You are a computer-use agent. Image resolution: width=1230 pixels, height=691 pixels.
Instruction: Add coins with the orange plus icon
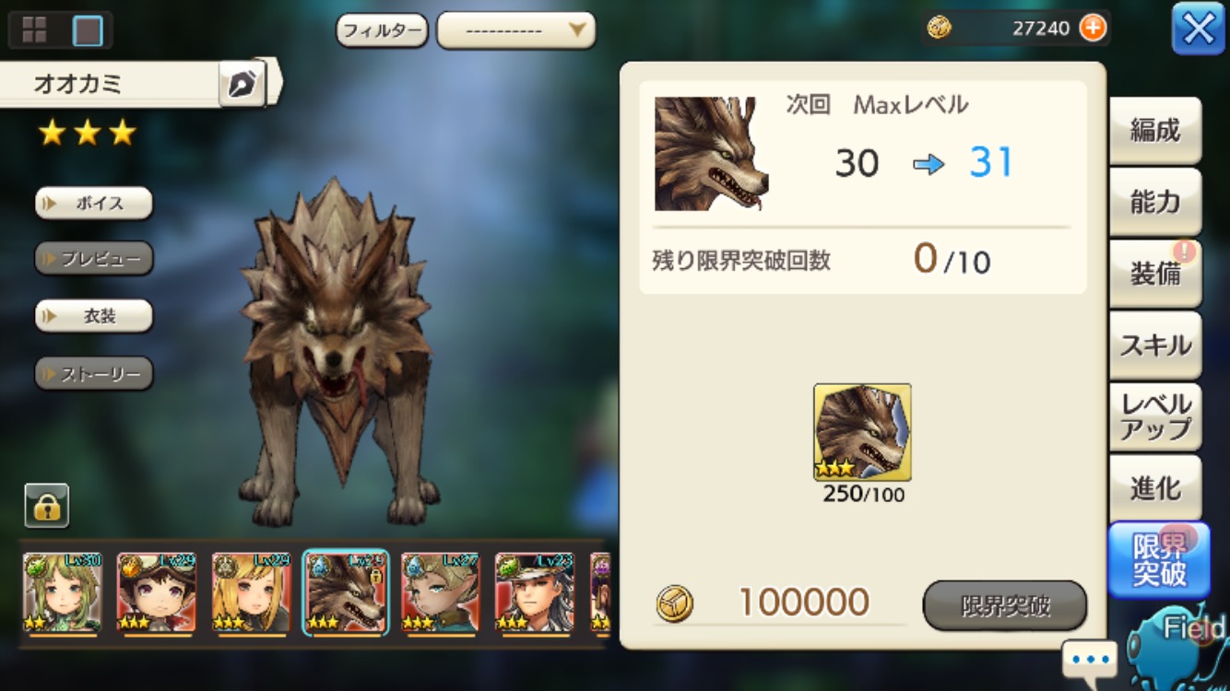[x=1093, y=28]
